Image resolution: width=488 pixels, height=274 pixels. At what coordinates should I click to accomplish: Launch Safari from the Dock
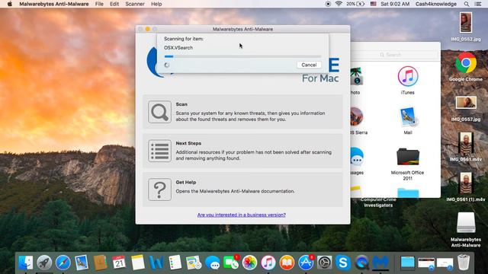point(63,263)
